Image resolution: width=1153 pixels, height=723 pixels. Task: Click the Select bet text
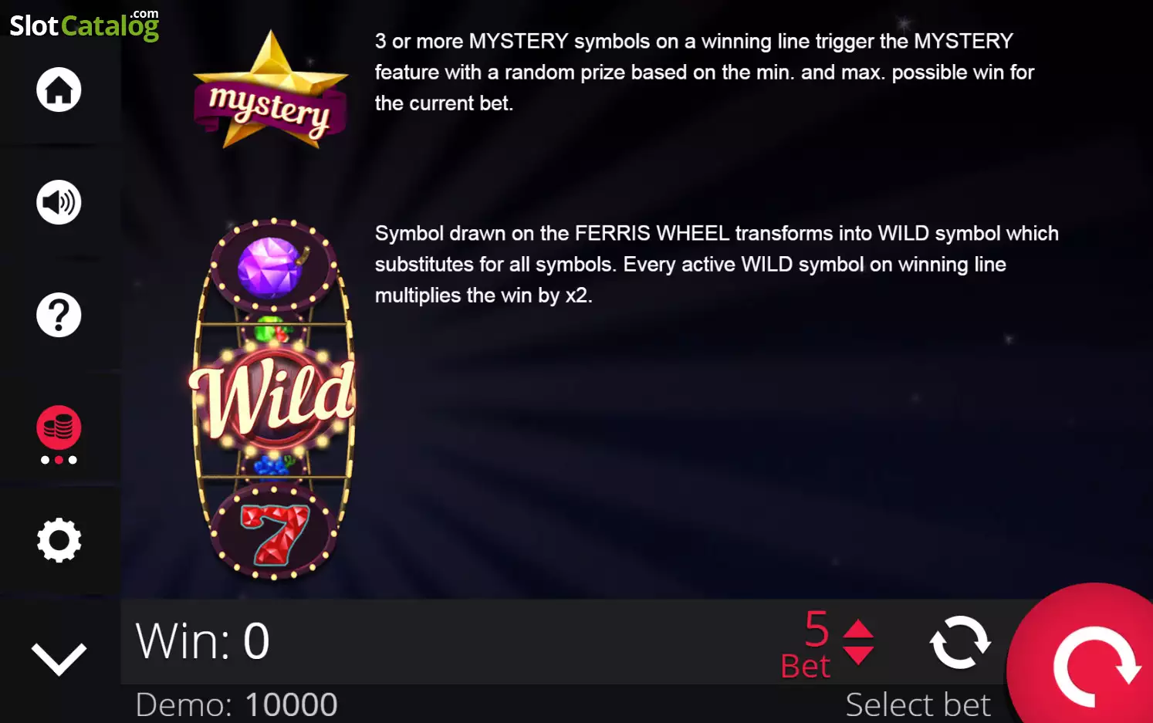tap(918, 704)
